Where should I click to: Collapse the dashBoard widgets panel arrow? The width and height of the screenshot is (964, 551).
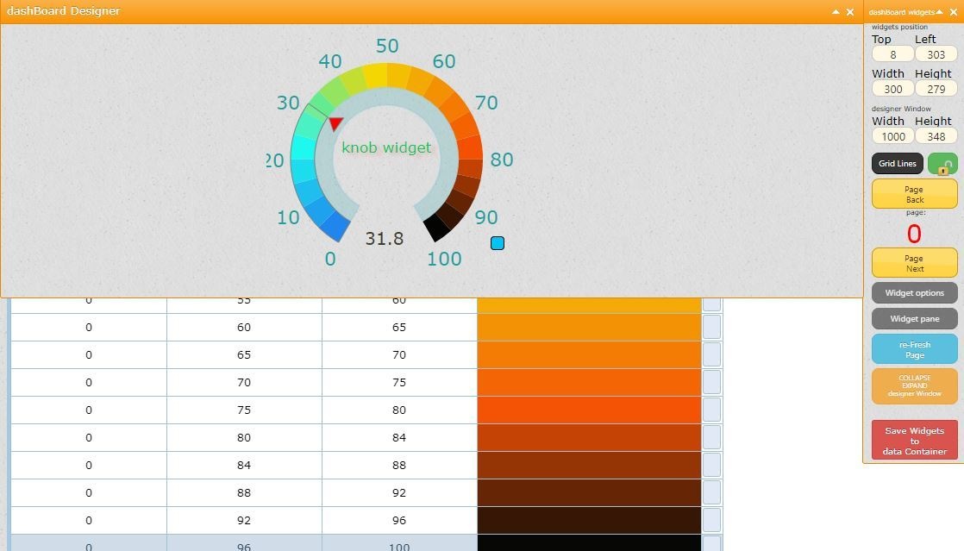939,12
